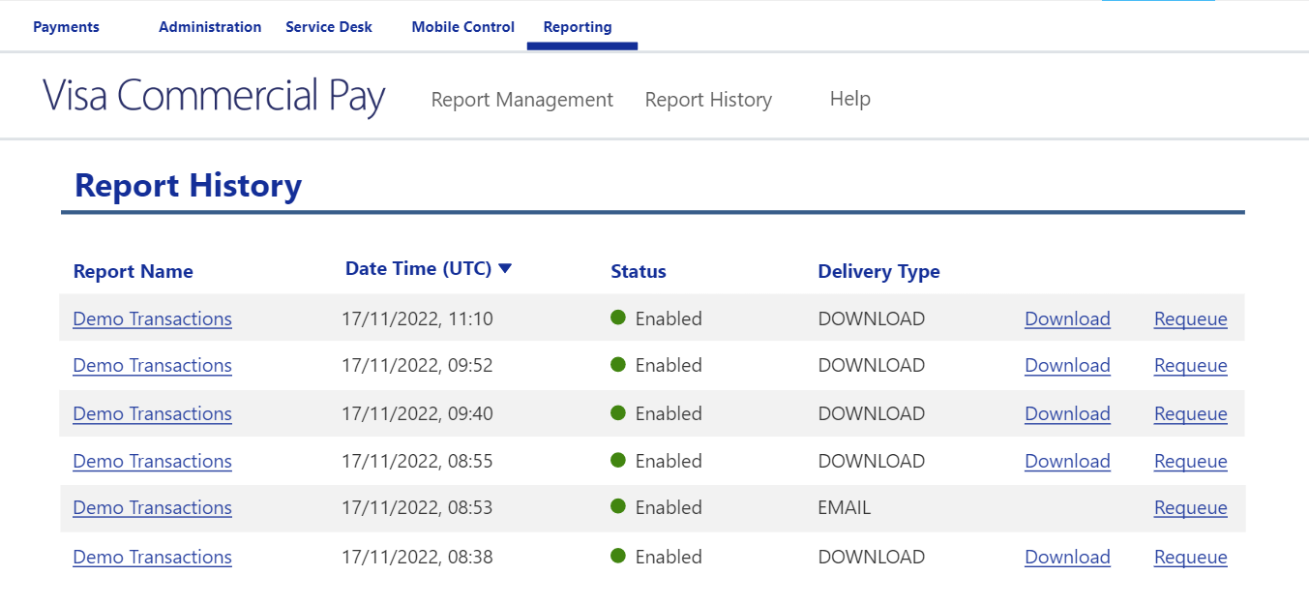Select the date cell 17/11/2022, 11:10

417,318
